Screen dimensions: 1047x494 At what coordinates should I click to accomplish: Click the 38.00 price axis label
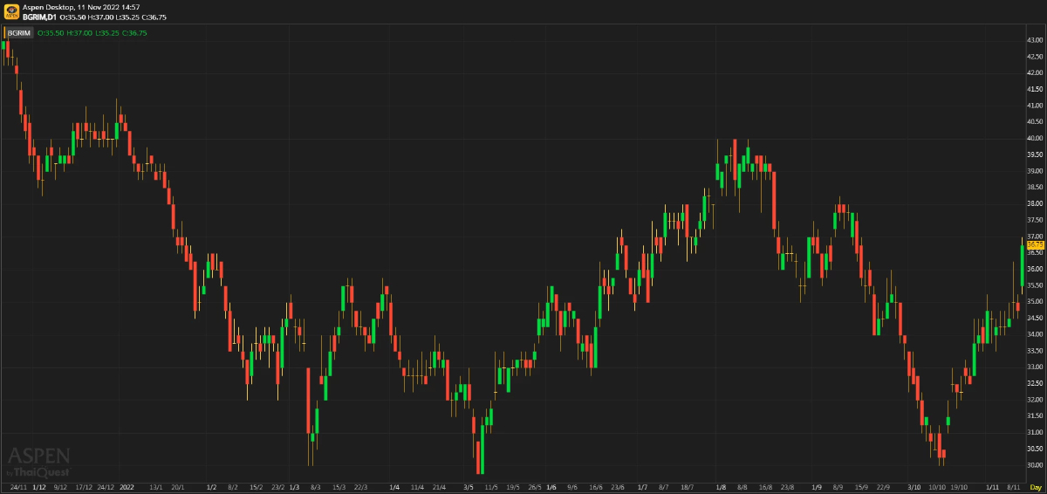coord(1035,203)
